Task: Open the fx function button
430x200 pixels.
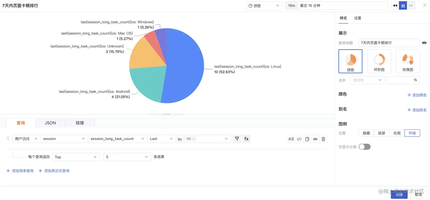Action: 246,139
